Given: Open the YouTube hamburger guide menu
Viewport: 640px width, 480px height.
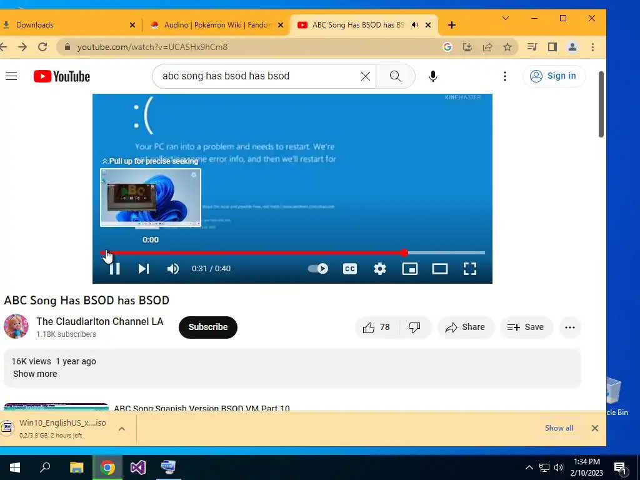Looking at the screenshot, I should [x=11, y=76].
